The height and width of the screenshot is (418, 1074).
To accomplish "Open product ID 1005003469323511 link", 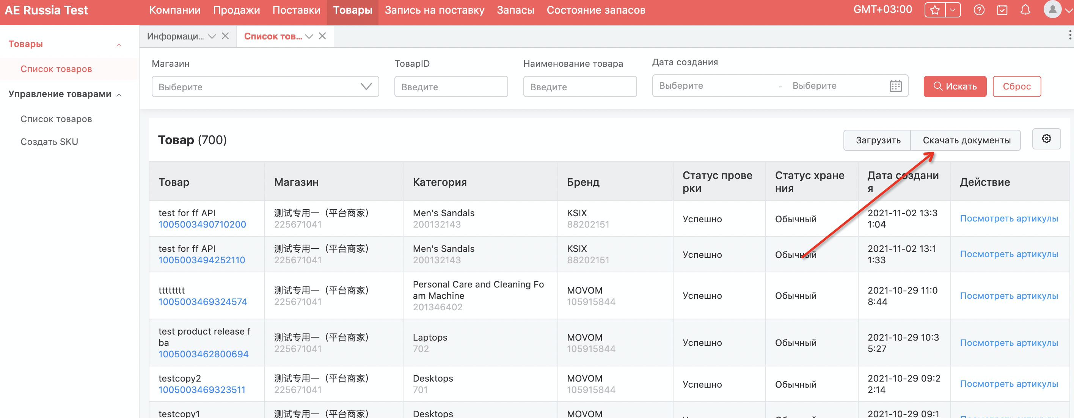I will (201, 390).
